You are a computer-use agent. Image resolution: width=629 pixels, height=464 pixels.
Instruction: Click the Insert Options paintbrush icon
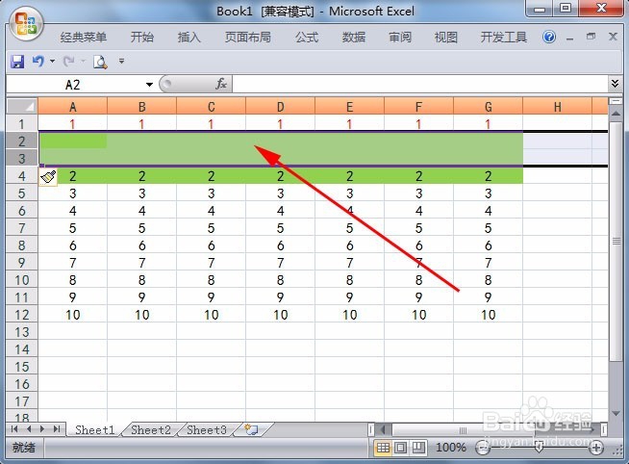[48, 176]
